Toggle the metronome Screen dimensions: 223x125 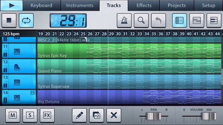pyautogui.click(x=124, y=20)
